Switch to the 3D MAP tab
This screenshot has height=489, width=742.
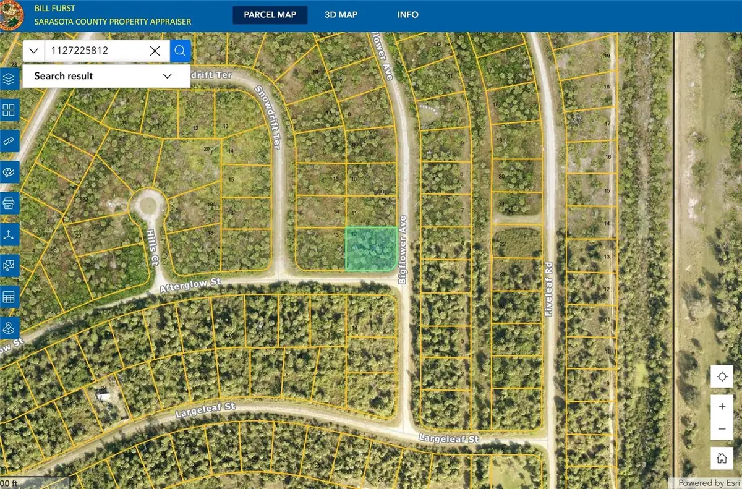click(341, 14)
